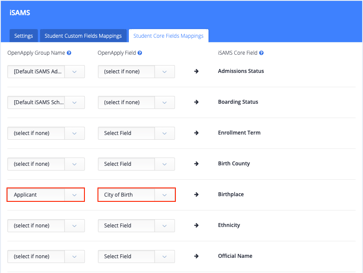
Task: Open Select Field dropdown for Enrollment Term
Action: click(x=136, y=133)
